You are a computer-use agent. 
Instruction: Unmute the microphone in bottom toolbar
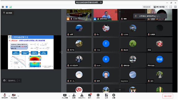point(5,96)
